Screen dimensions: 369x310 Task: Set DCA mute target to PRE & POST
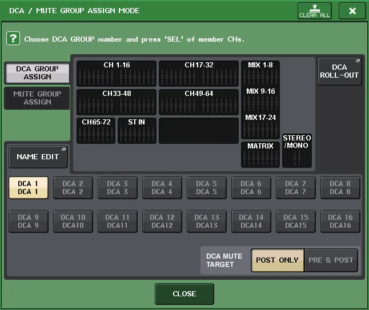[331, 260]
